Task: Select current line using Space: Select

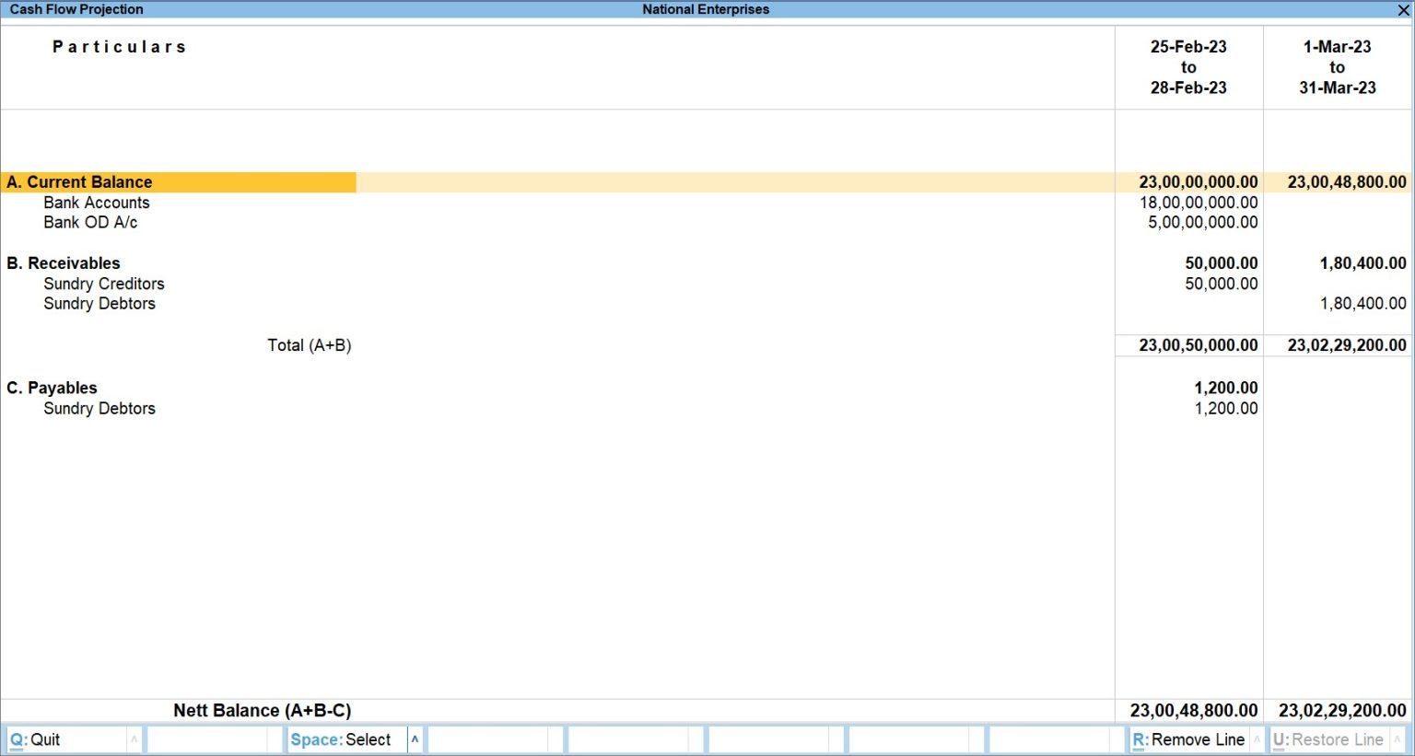Action: 341,739
